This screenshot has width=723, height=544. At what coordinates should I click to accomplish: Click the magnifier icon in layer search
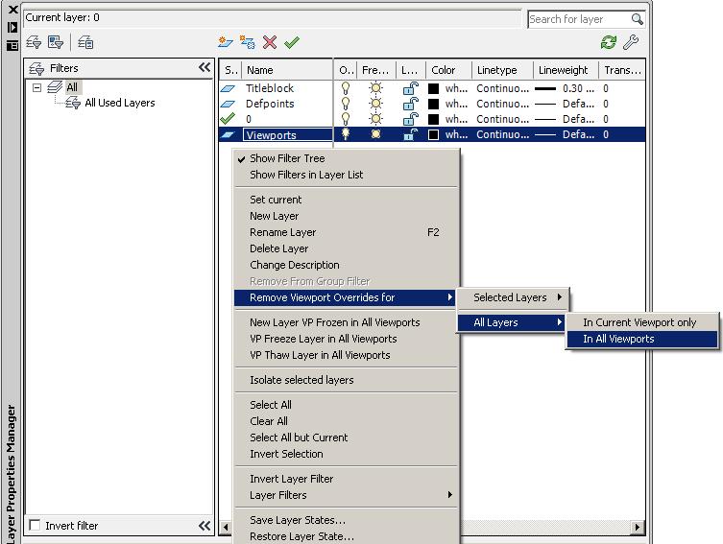[638, 19]
